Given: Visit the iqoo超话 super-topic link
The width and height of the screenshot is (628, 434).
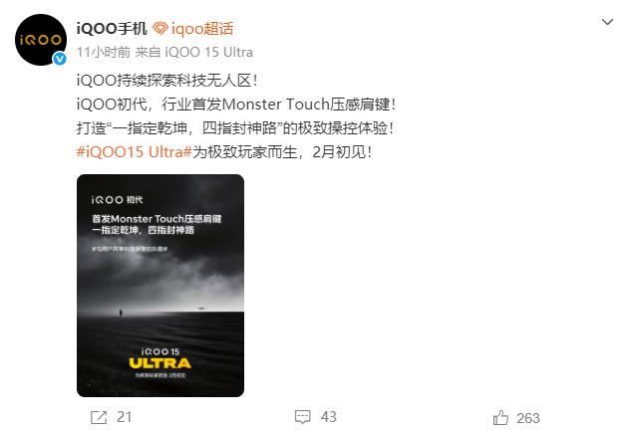Looking at the screenshot, I should (202, 29).
